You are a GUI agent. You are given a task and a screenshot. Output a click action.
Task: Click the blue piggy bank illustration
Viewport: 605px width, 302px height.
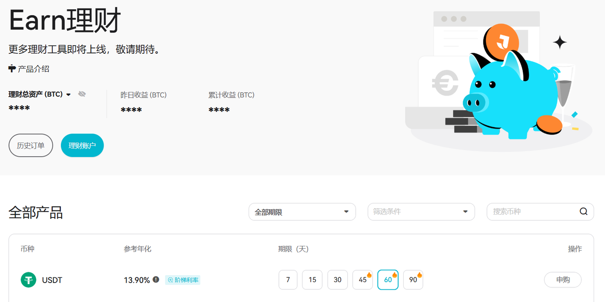513,94
